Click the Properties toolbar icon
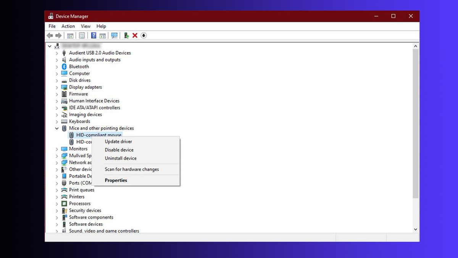The height and width of the screenshot is (258, 458). (82, 35)
